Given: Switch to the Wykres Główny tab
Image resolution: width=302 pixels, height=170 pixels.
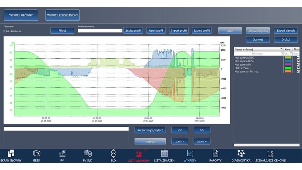Looking at the screenshot, I should (21, 15).
